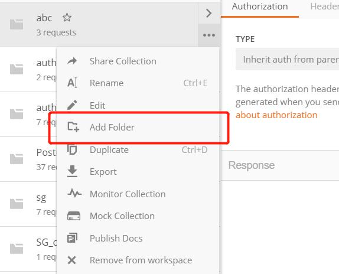Click the Remove from workspace X icon
Image resolution: width=339 pixels, height=274 pixels.
[x=72, y=260]
